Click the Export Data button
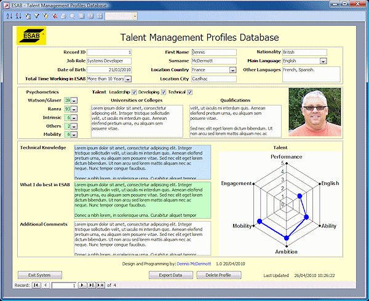Screen dimensions: 369x301 coord(171,275)
